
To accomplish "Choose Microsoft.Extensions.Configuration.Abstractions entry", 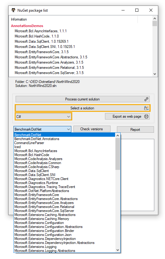I will [65, 227].
